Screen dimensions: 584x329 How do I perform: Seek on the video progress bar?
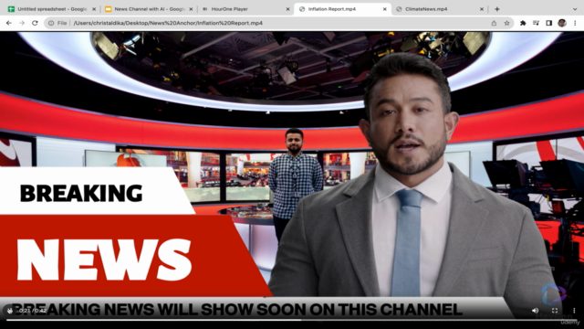pos(292,320)
